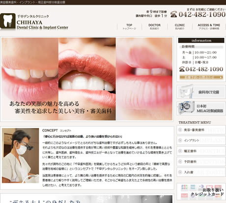Go to the CLINIC page
The width and height of the screenshot is (226, 203).
[x=180, y=26]
